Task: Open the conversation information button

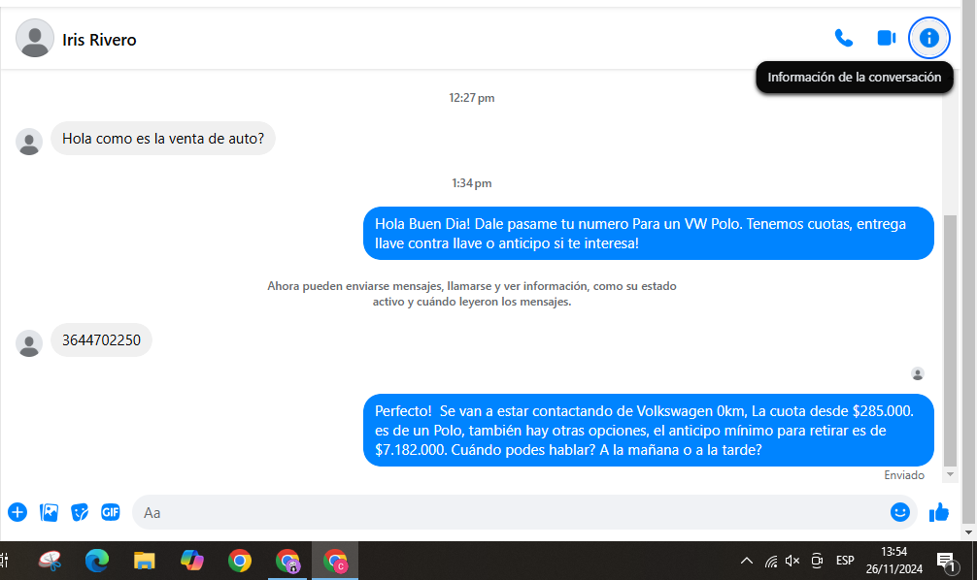Action: click(929, 38)
